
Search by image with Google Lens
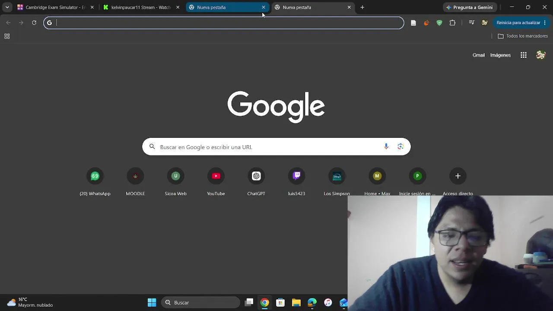tap(400, 147)
